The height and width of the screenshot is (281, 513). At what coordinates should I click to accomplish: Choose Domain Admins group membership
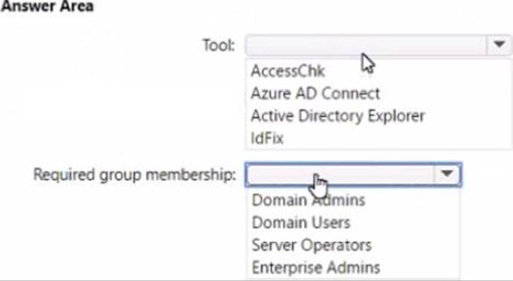pyautogui.click(x=309, y=200)
